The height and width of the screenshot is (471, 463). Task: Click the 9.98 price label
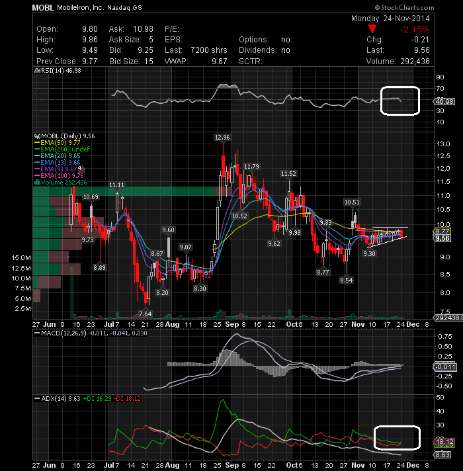click(295, 232)
